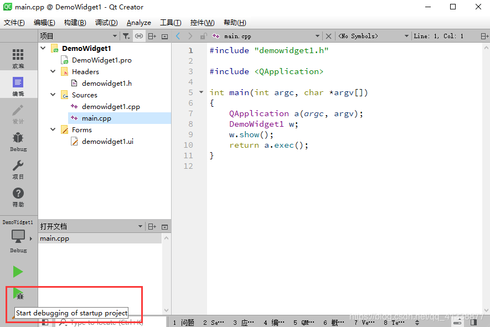Switch to the Edit (编辑) mode
The height and width of the screenshot is (327, 490).
click(x=18, y=86)
